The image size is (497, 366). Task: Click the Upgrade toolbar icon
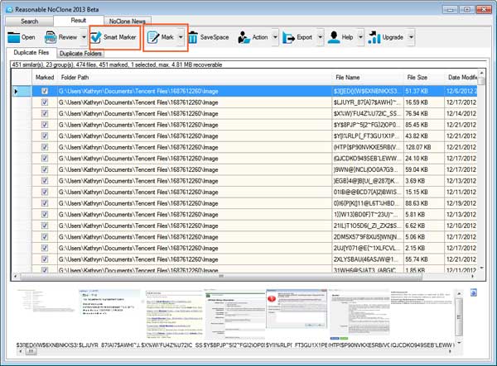pos(374,37)
